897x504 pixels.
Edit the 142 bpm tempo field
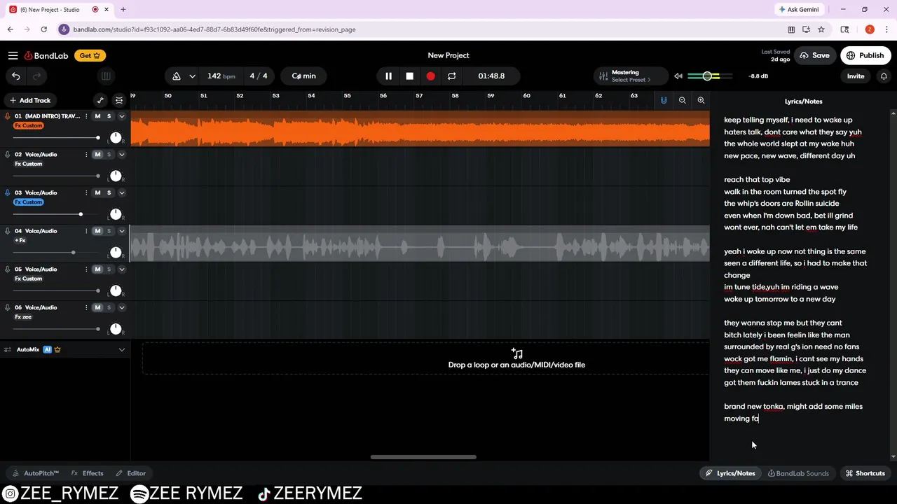click(x=221, y=76)
